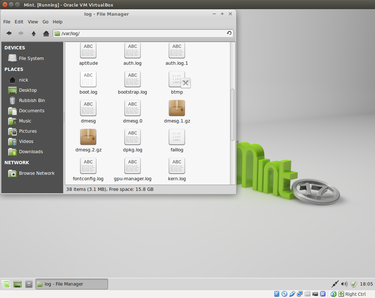Open File System in the sidebar
This screenshot has height=298, width=375.
[x=32, y=58]
